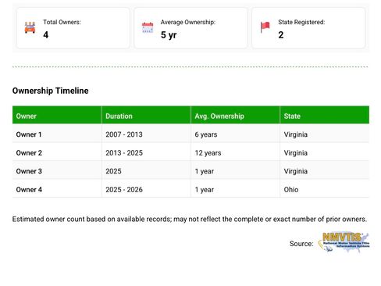Click duration 2013 - 2025
The height and width of the screenshot is (286, 381).
pyautogui.click(x=124, y=153)
